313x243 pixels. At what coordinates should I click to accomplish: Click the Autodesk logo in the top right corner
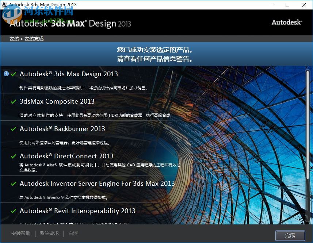click(x=287, y=22)
